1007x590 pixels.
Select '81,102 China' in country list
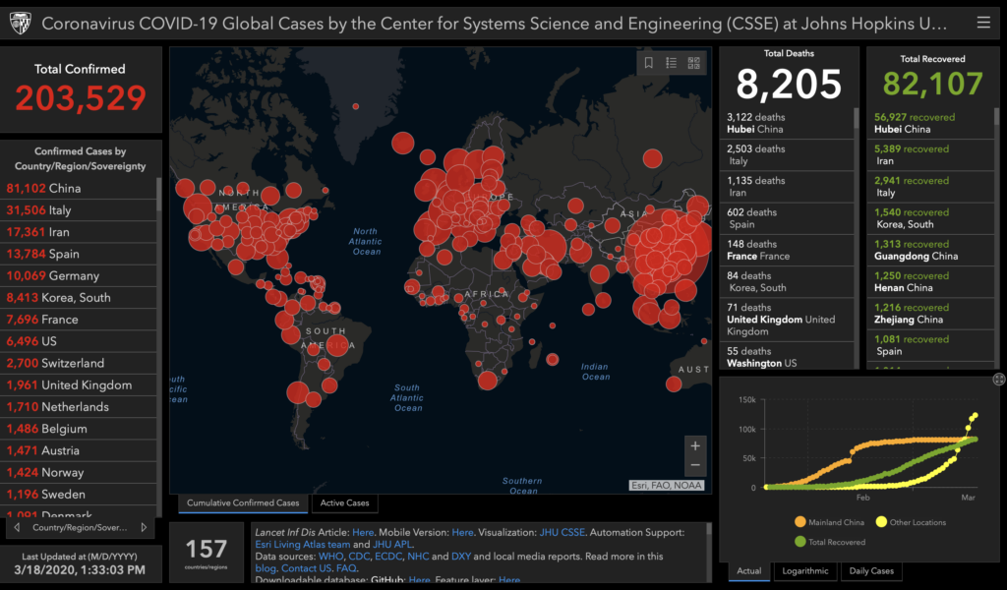pyautogui.click(x=79, y=188)
